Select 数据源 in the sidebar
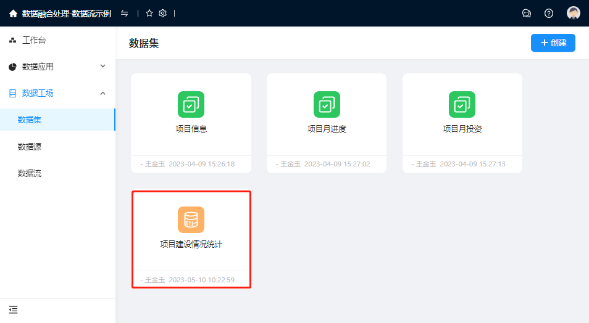 pos(30,147)
